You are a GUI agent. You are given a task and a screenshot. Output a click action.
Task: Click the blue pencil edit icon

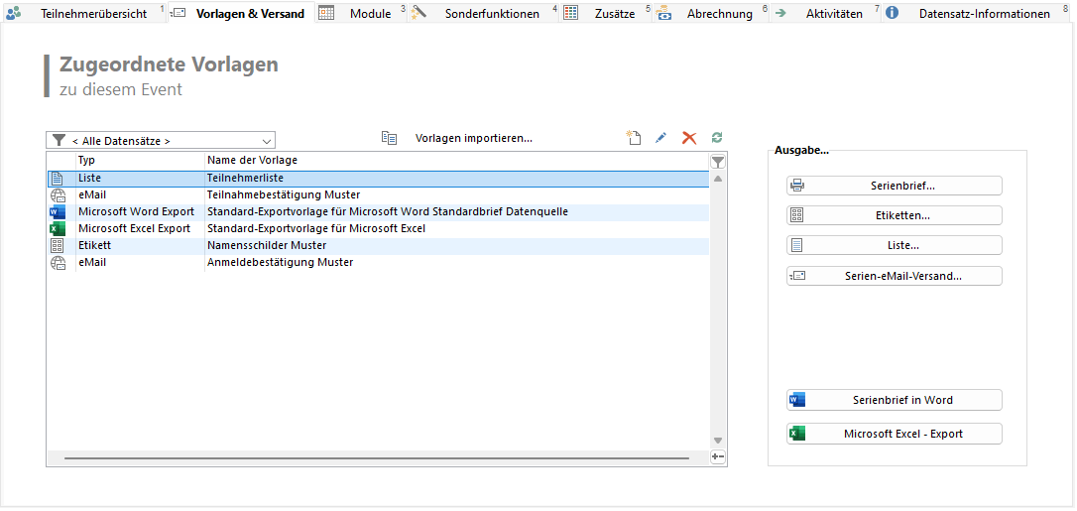point(661,139)
